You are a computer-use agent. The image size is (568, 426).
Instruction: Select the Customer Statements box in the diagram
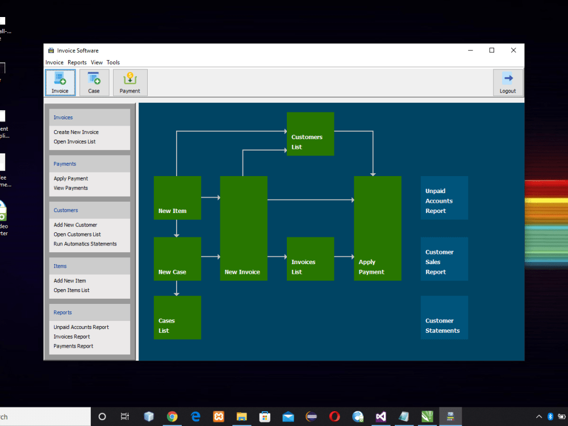pyautogui.click(x=444, y=318)
